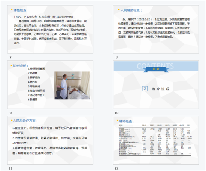Click the CONTENTS header text
Viewport: 206px width, 171px height.
coord(155,66)
